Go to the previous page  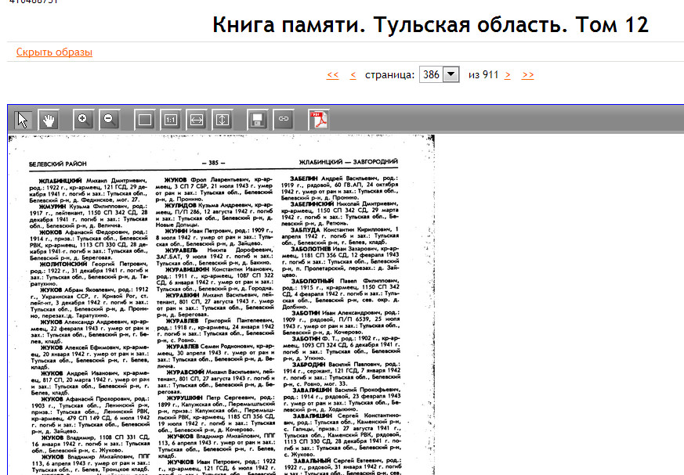pyautogui.click(x=353, y=75)
